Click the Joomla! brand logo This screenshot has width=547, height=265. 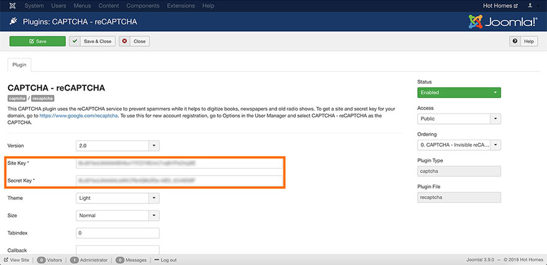(503, 22)
